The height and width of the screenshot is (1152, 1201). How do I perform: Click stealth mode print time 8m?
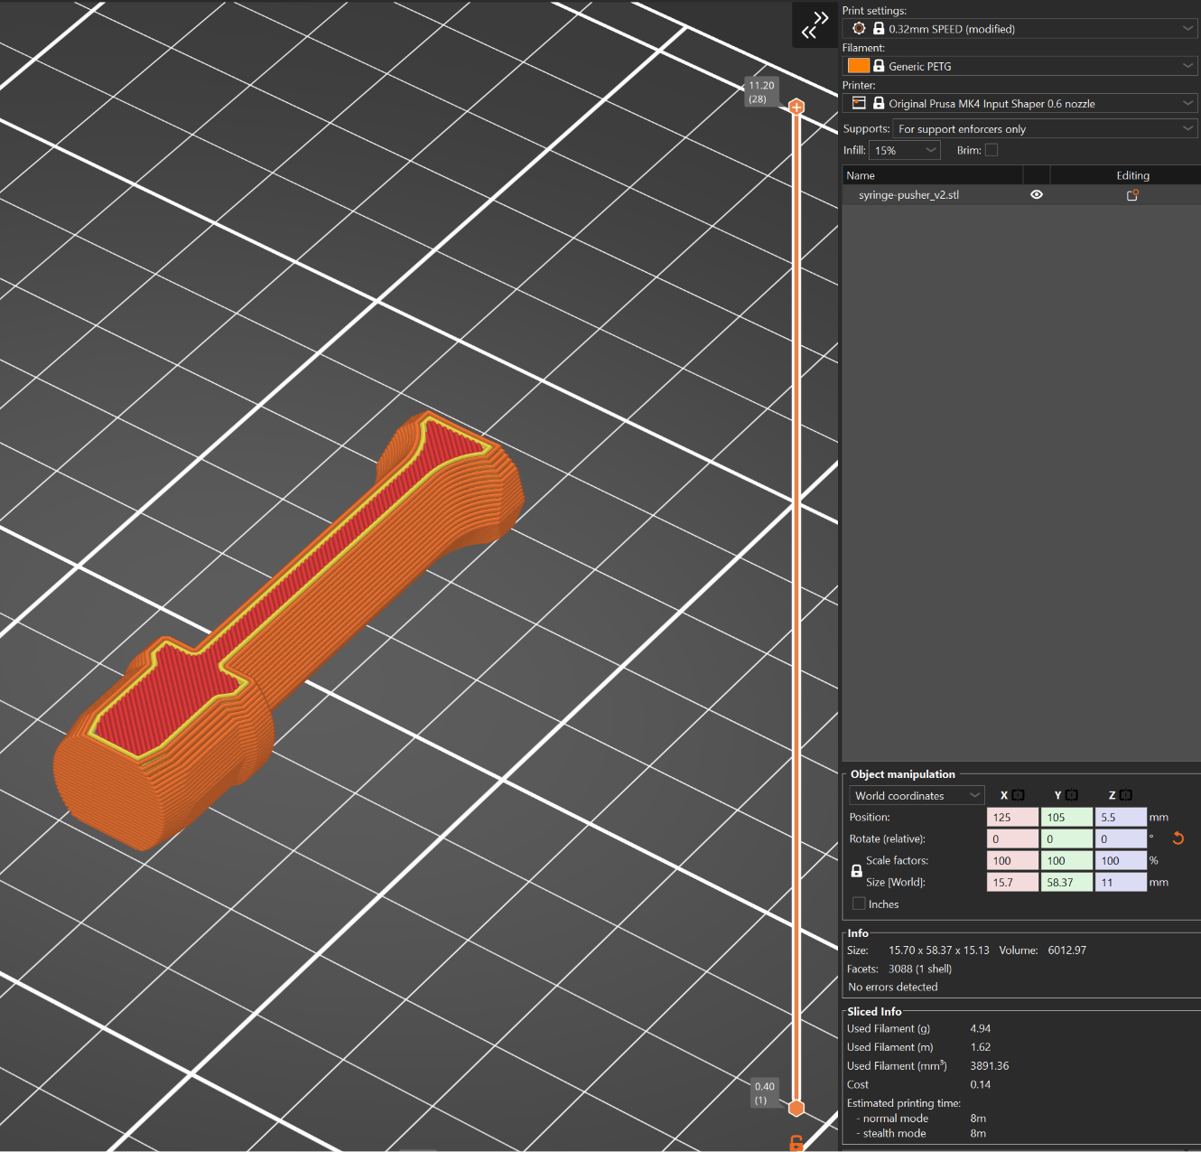coord(978,1133)
